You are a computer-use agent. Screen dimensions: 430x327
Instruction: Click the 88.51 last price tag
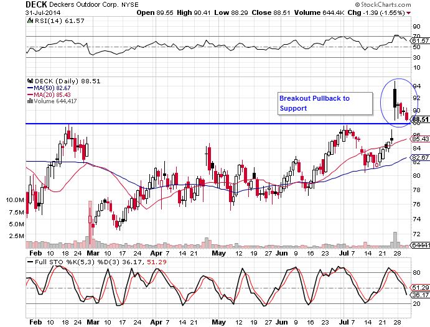tap(421, 119)
